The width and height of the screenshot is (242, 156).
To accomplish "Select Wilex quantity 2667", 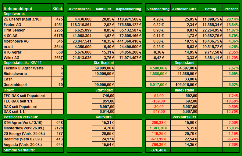I will pos(57,58).
